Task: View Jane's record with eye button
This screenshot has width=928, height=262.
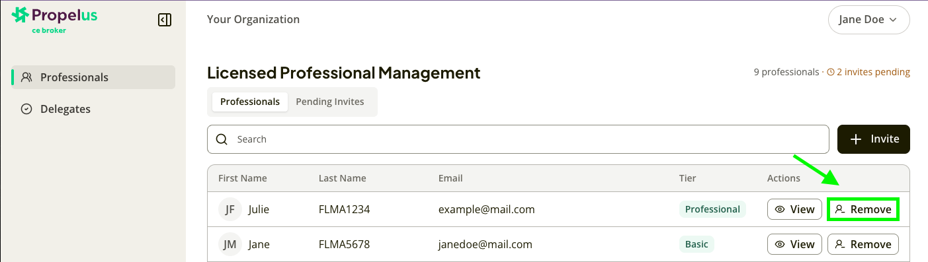Action: click(794, 244)
